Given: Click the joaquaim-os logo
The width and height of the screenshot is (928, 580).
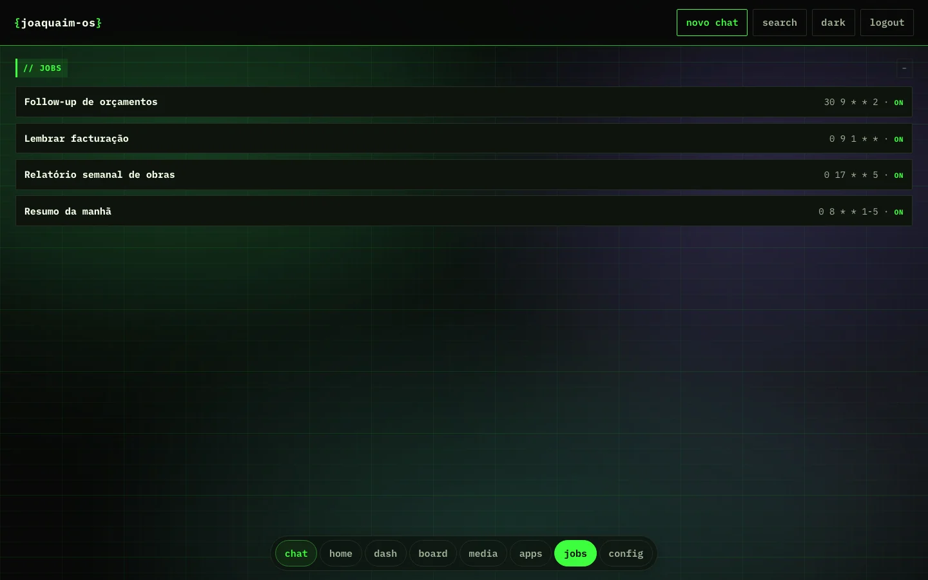Looking at the screenshot, I should point(58,23).
